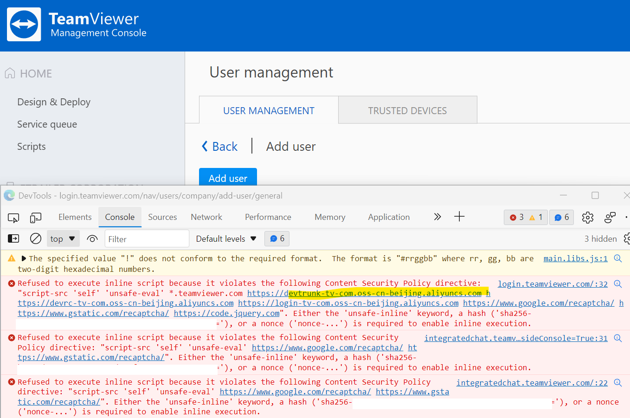Toggle device emulation icon in DevTools
The width and height of the screenshot is (630, 418).
coord(36,218)
